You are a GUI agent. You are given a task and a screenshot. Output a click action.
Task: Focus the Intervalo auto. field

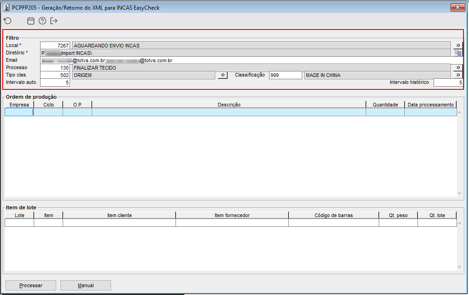click(x=55, y=83)
